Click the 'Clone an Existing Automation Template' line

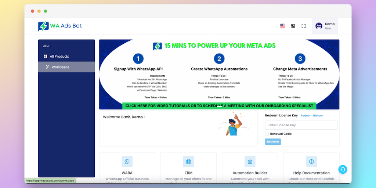pos(219,83)
